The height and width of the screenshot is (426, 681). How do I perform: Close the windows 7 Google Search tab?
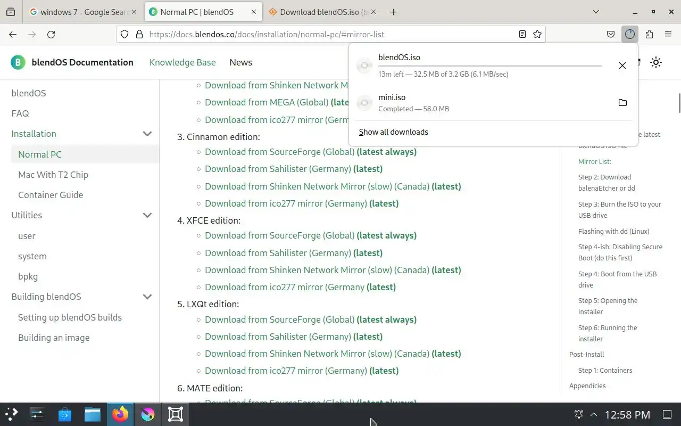134,12
